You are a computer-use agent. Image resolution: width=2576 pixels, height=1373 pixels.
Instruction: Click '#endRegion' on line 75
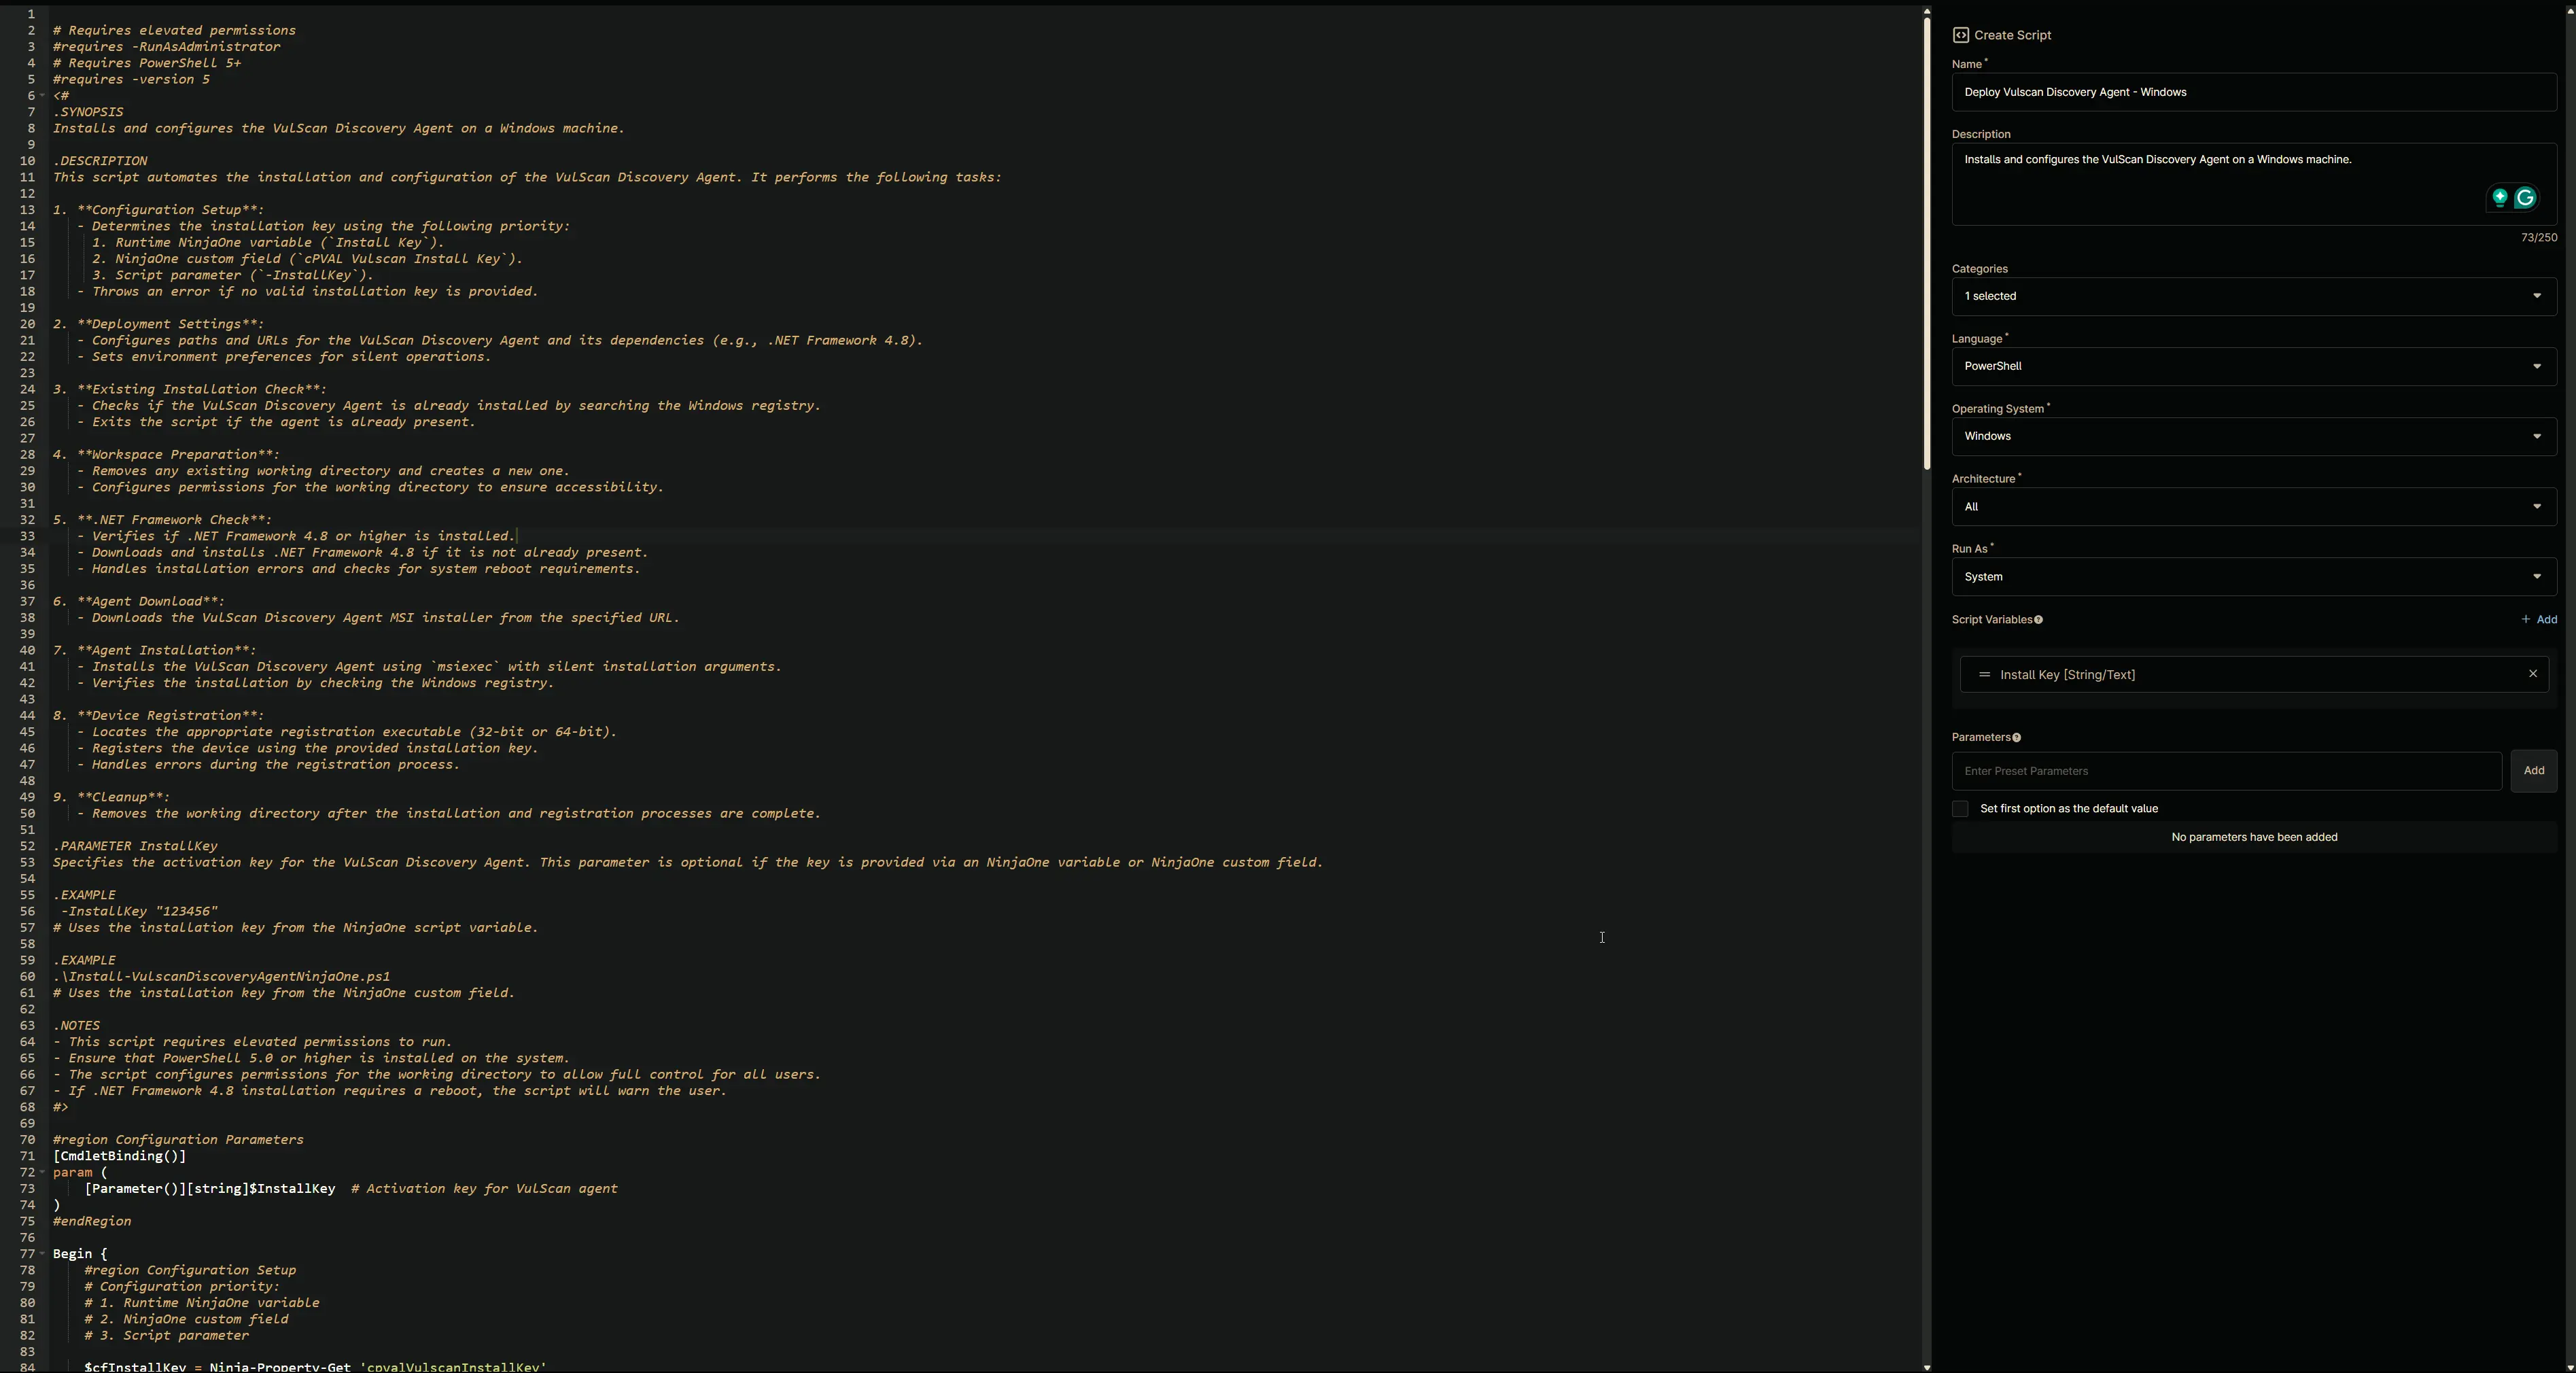(x=92, y=1222)
